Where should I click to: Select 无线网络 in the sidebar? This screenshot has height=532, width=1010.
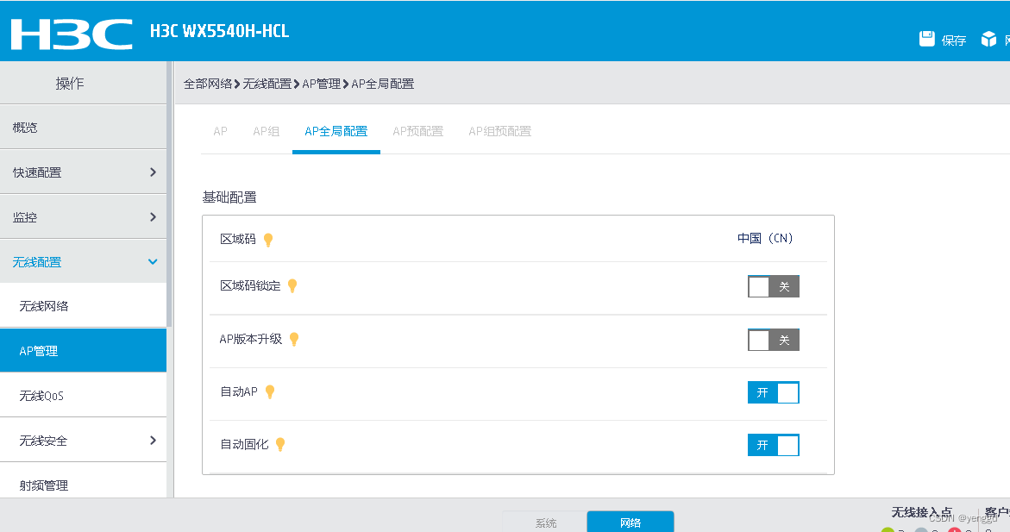pos(84,305)
